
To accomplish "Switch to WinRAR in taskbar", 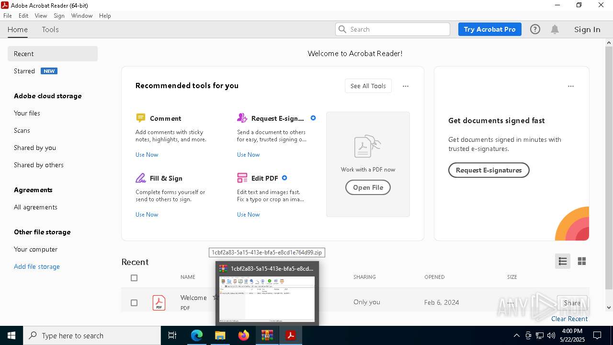I will (267, 335).
